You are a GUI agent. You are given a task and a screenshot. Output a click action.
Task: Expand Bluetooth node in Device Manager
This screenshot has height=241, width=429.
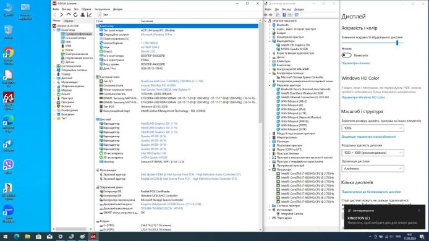point(270,25)
